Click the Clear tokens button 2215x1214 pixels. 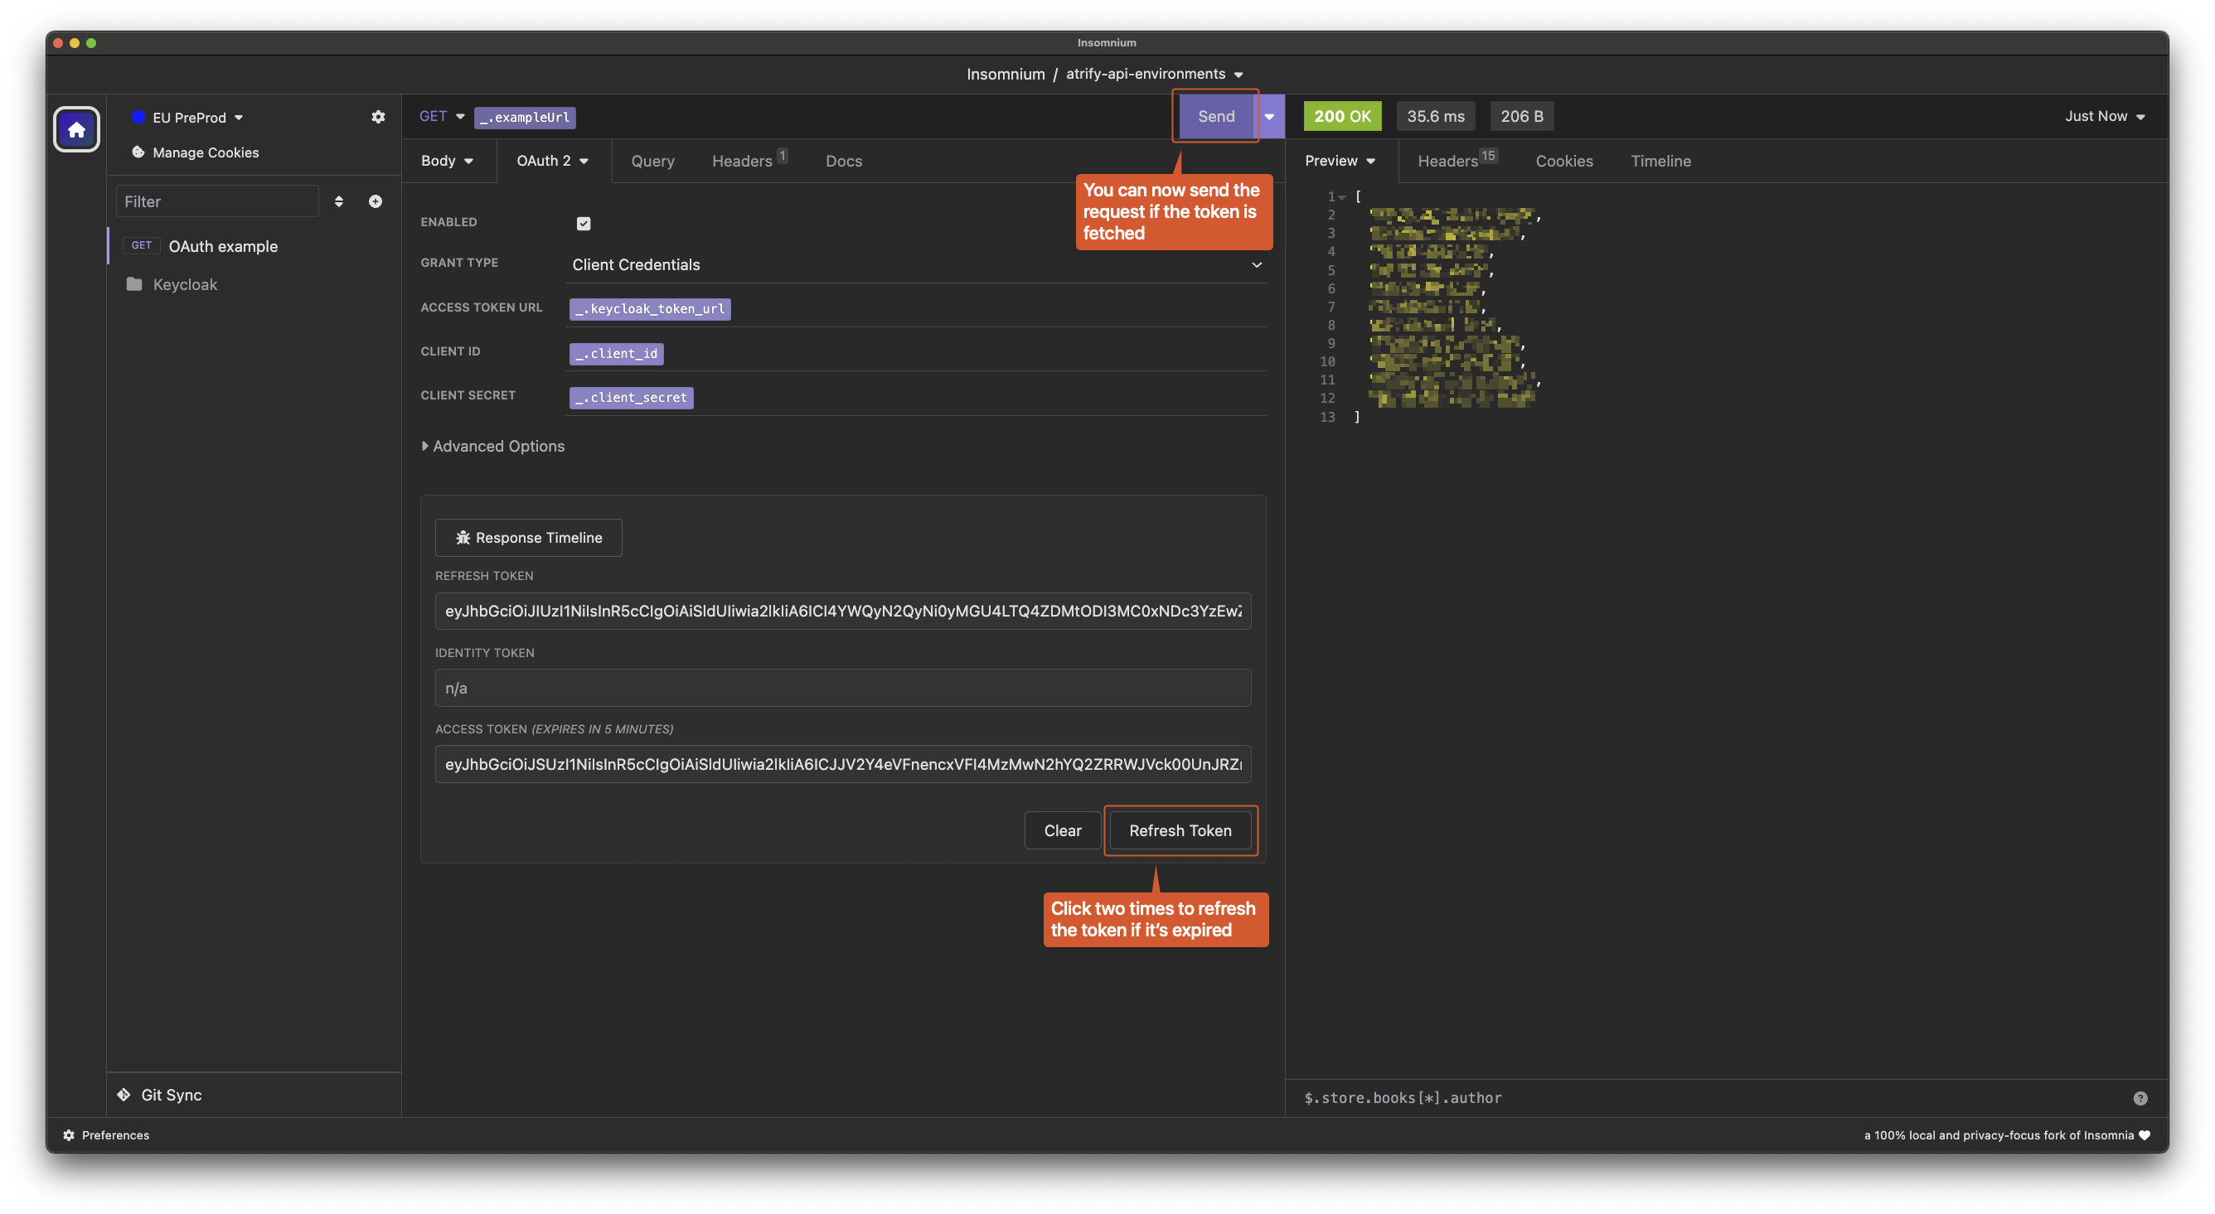[1062, 830]
